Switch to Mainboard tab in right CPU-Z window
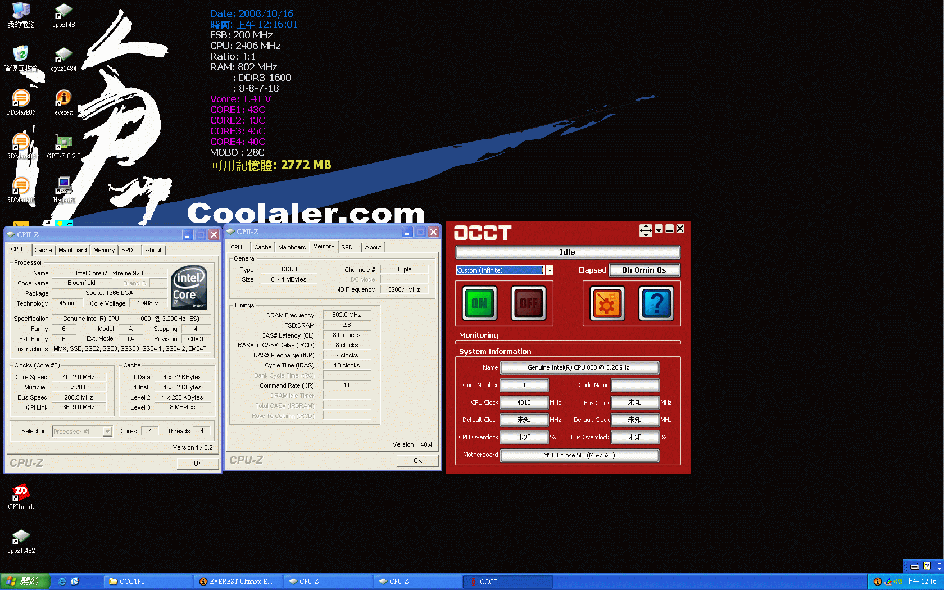The width and height of the screenshot is (944, 590). pyautogui.click(x=292, y=247)
